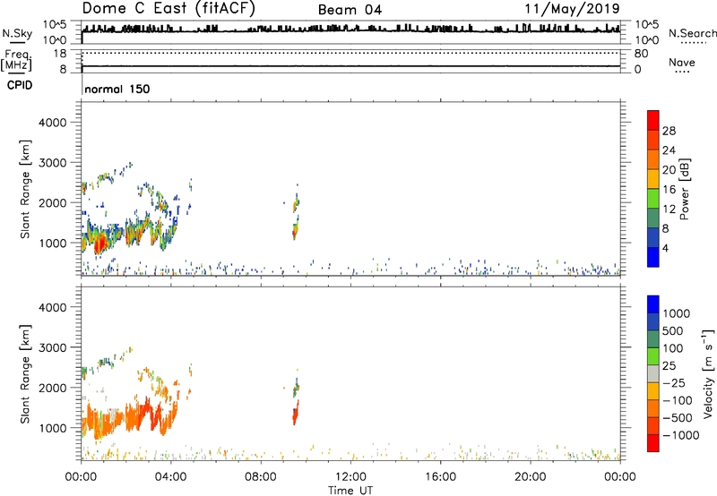Image resolution: width=717 pixels, height=496 pixels.
Task: Click the "Time UT" axis label
Action: click(x=350, y=491)
